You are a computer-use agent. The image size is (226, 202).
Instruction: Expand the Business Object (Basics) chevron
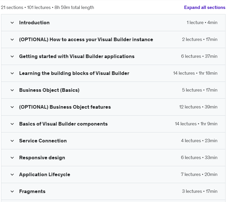12,90
